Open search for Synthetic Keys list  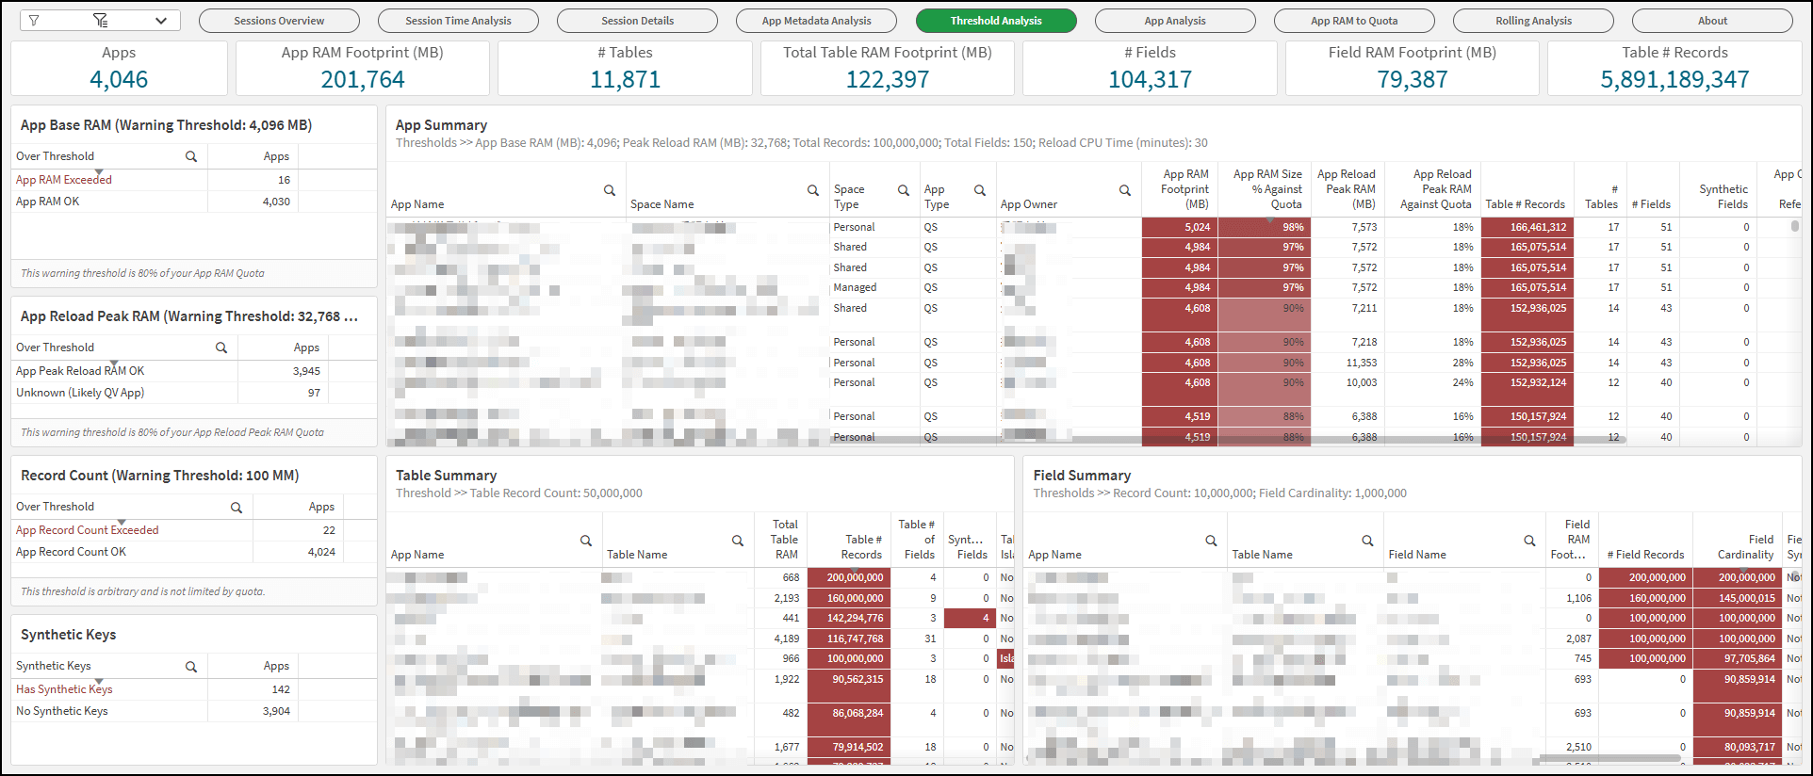191,667
